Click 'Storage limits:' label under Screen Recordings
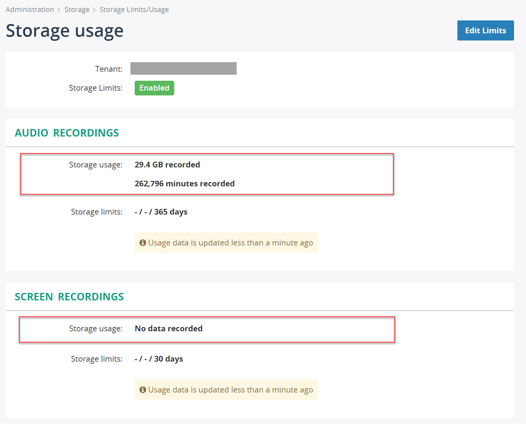Screen dimensions: 526x424 click(97, 359)
